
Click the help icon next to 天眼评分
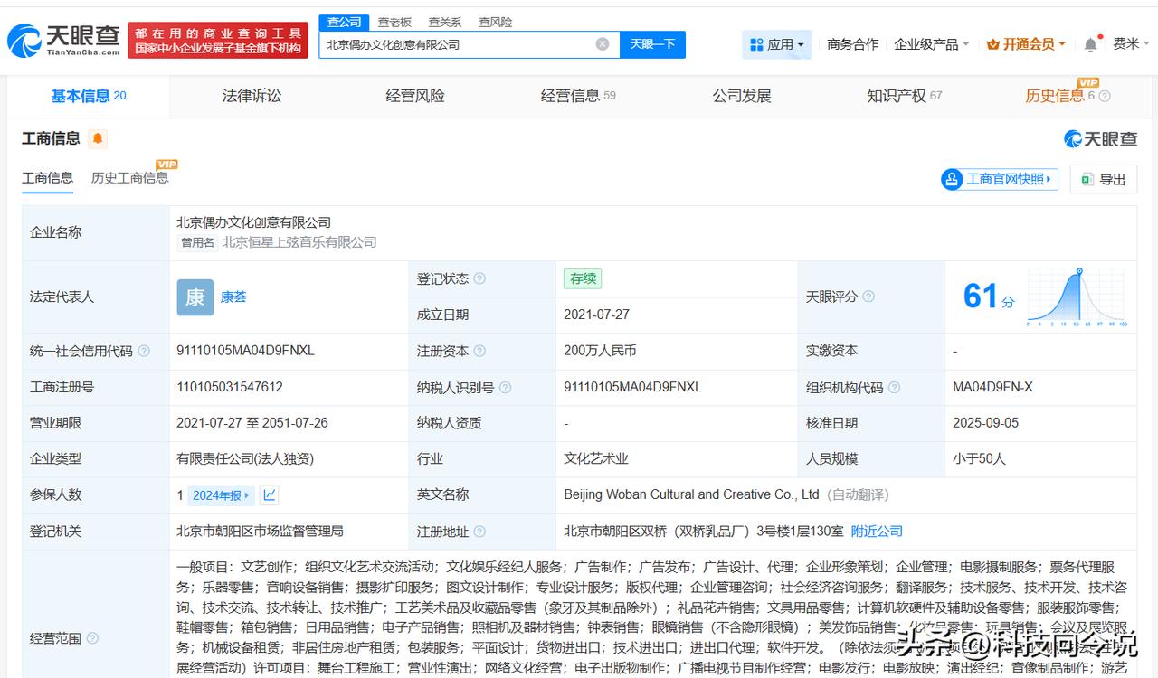pyautogui.click(x=868, y=297)
